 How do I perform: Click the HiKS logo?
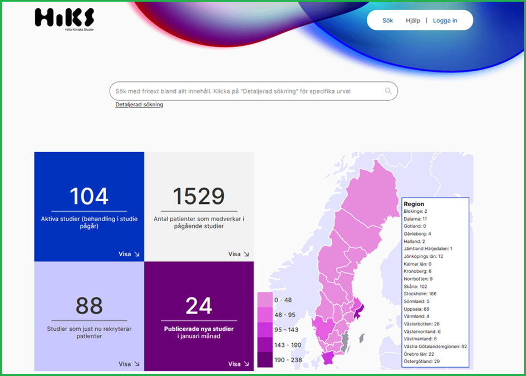tap(64, 18)
